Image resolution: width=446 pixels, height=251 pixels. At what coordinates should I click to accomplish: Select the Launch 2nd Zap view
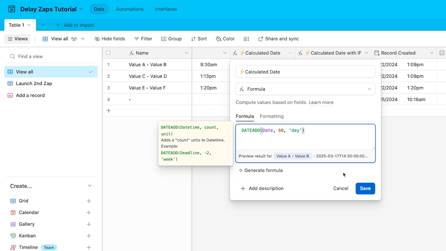coord(51,83)
